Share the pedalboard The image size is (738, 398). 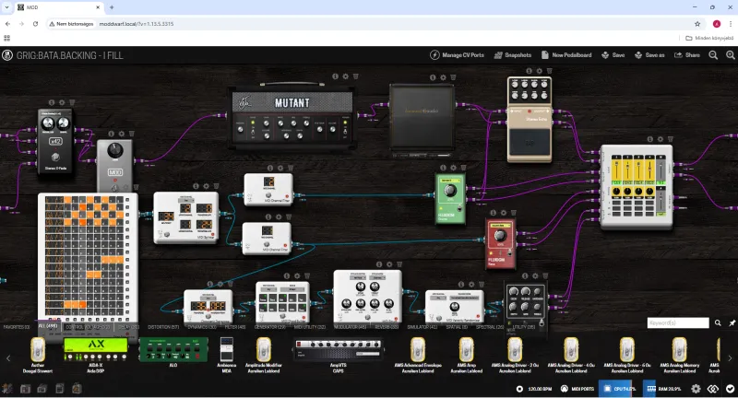pos(687,55)
